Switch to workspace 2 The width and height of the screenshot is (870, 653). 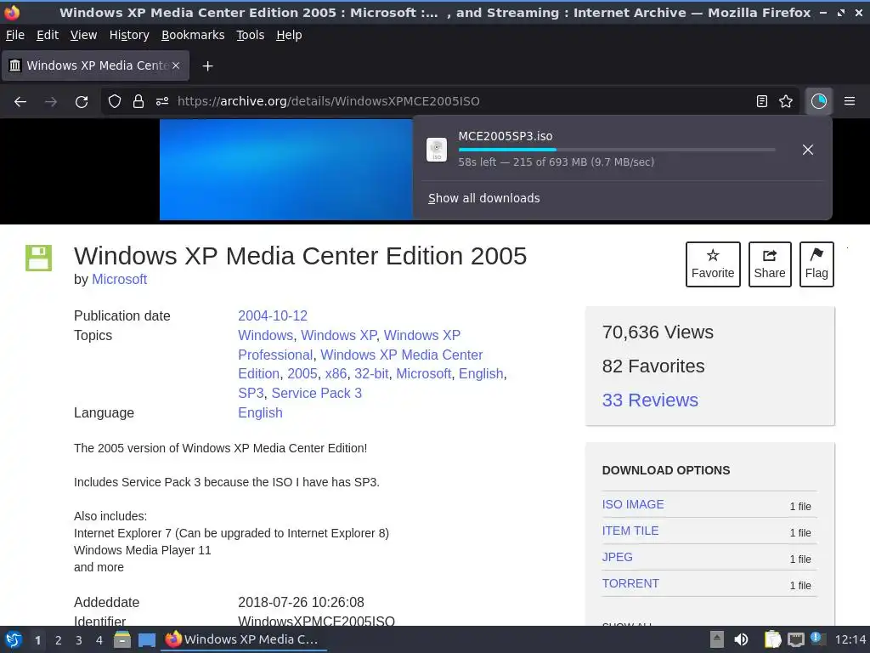pos(59,640)
